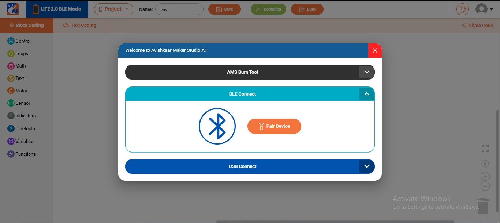Select the Sensor block category label
Viewport: 500px width, 223px height.
point(23,103)
